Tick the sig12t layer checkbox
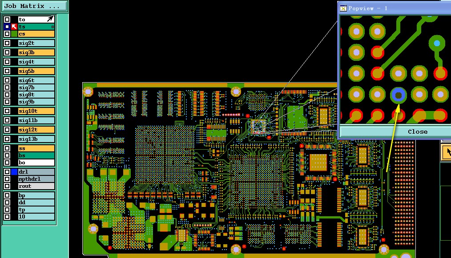This screenshot has height=258, width=451. pyautogui.click(x=7, y=130)
